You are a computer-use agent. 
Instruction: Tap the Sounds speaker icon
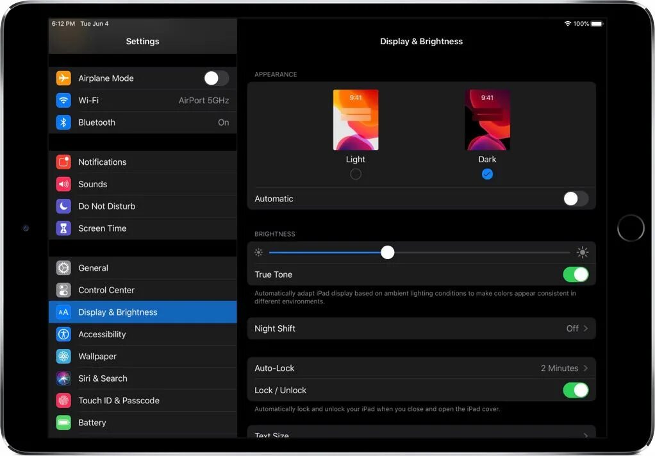pyautogui.click(x=63, y=184)
